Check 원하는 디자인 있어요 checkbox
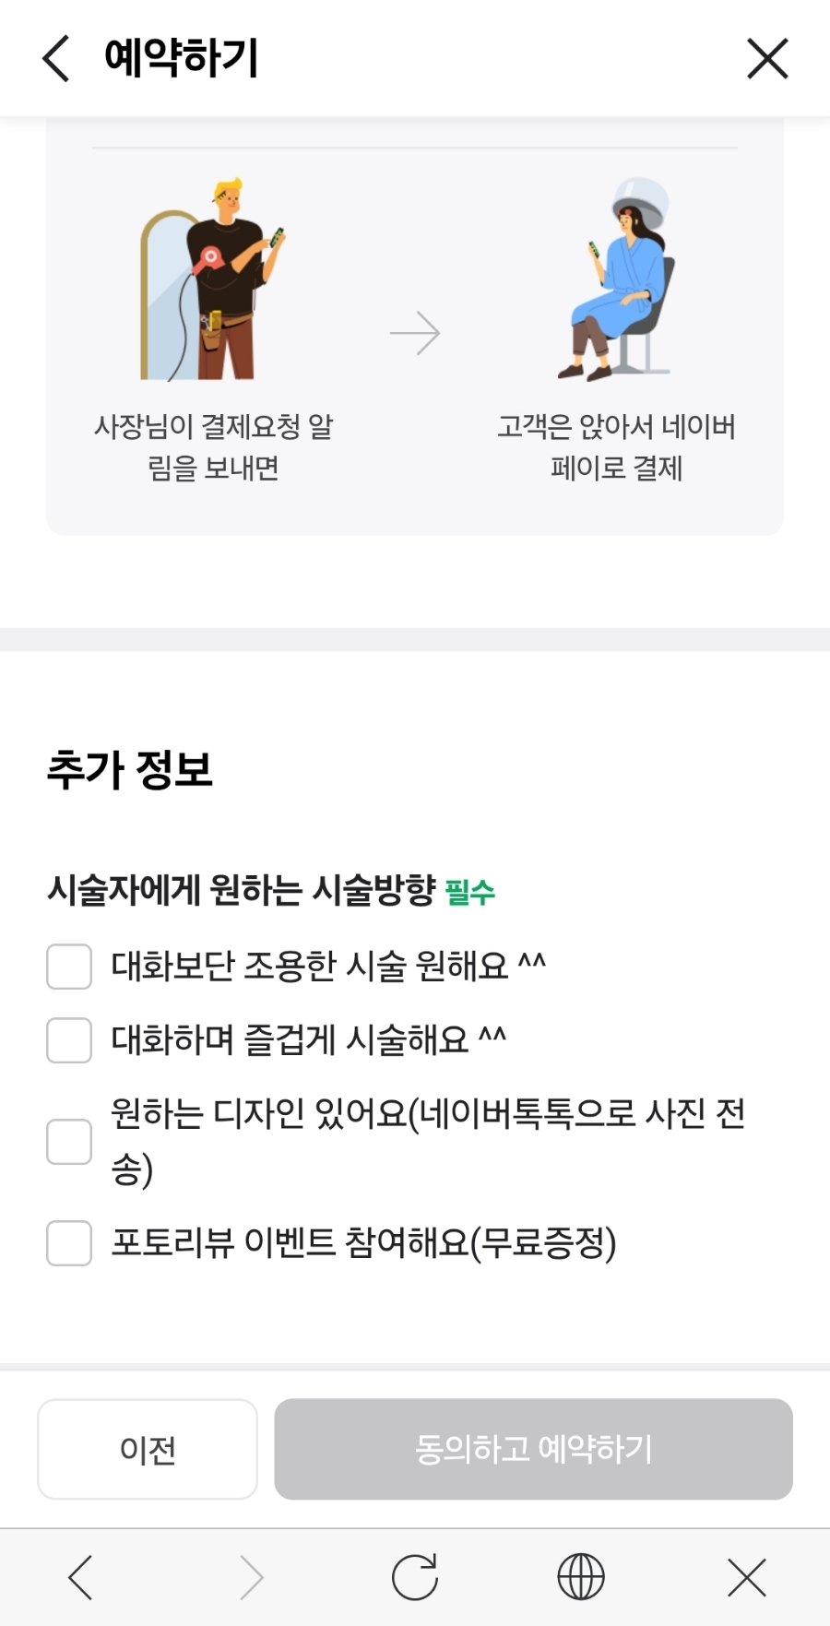 pyautogui.click(x=69, y=1142)
